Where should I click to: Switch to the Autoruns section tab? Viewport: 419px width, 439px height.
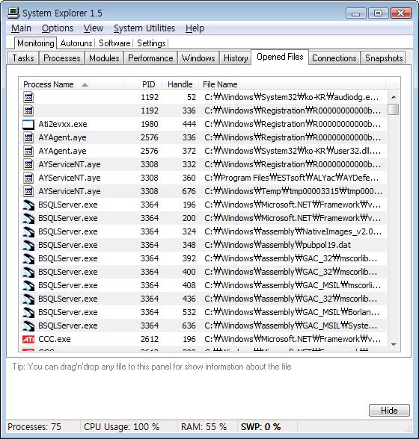coord(76,43)
